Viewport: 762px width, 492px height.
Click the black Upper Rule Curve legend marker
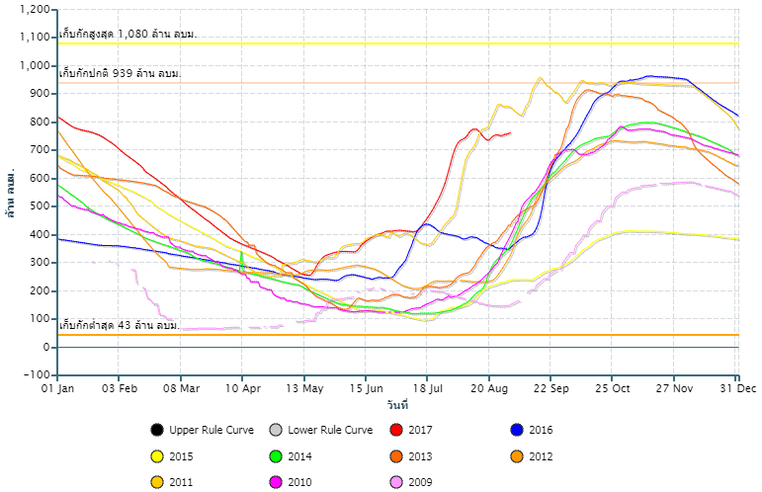coord(157,430)
